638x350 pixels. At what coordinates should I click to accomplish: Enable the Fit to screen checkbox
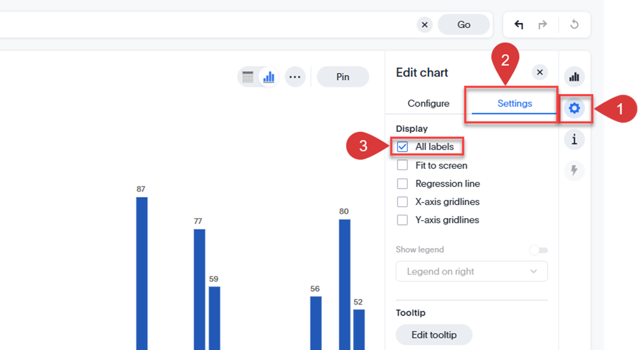click(x=402, y=165)
